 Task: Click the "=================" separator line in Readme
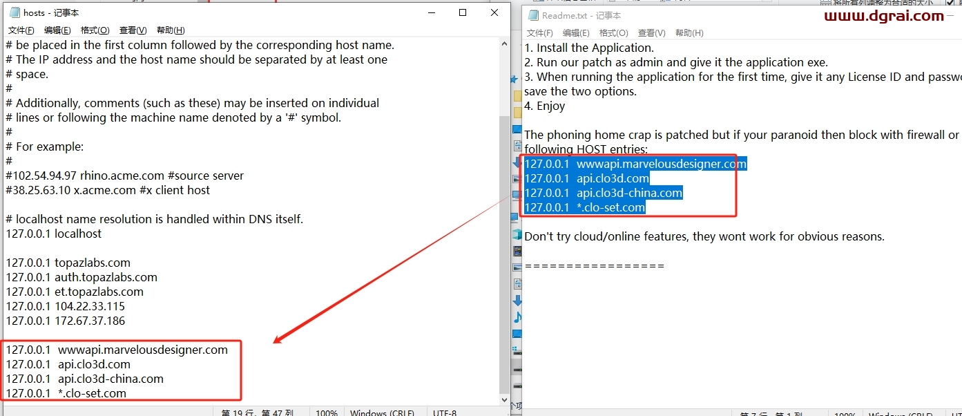coord(595,265)
